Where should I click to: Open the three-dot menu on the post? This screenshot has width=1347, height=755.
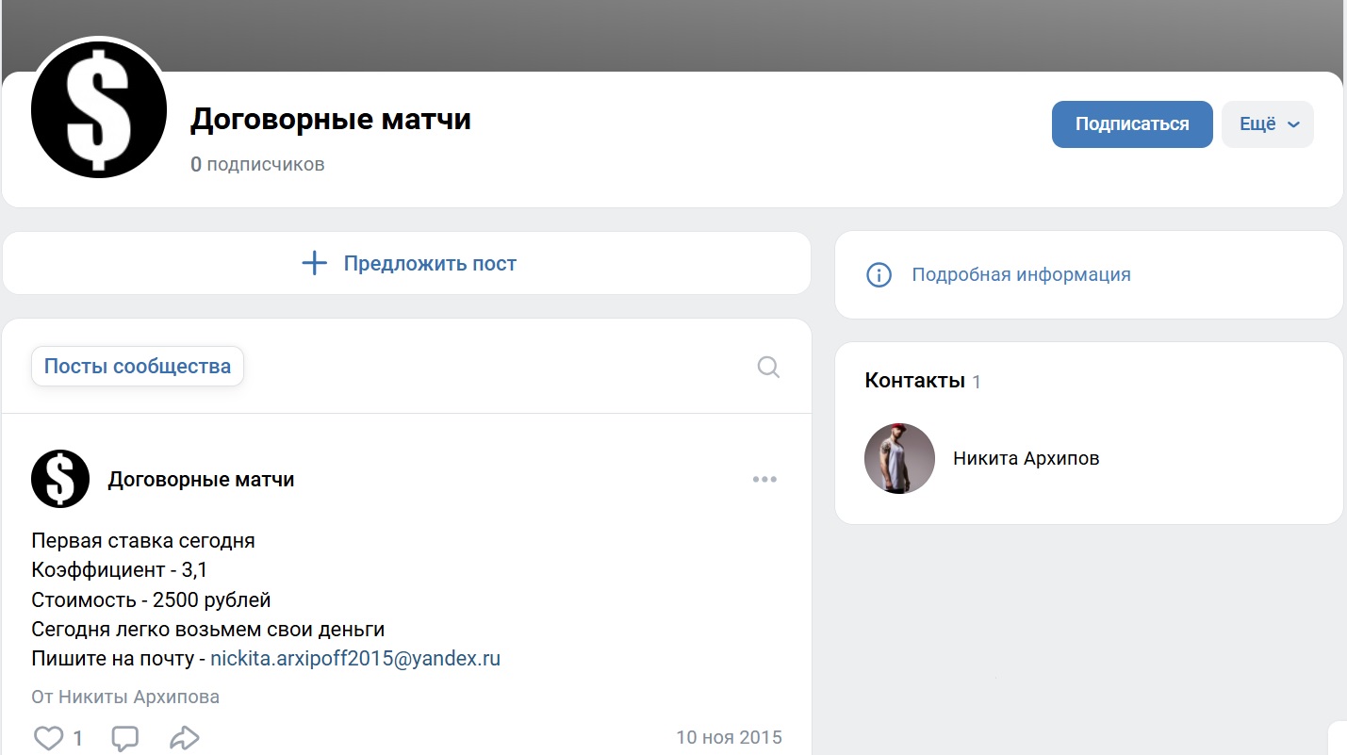[x=764, y=479]
